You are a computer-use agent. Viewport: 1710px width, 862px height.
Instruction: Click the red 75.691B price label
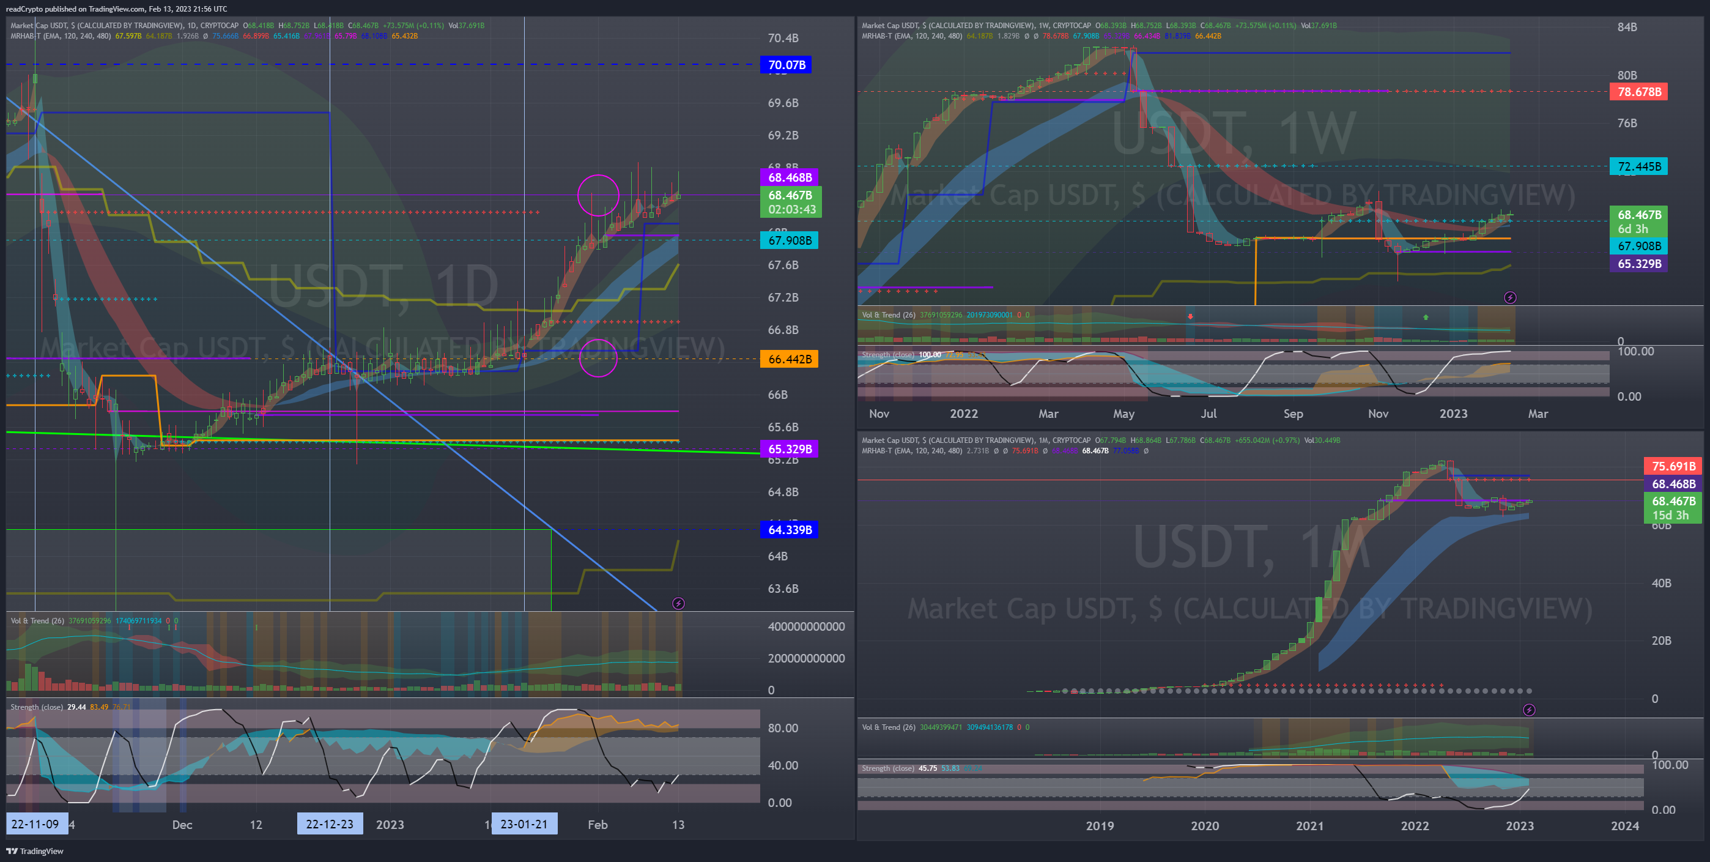[x=1673, y=466]
